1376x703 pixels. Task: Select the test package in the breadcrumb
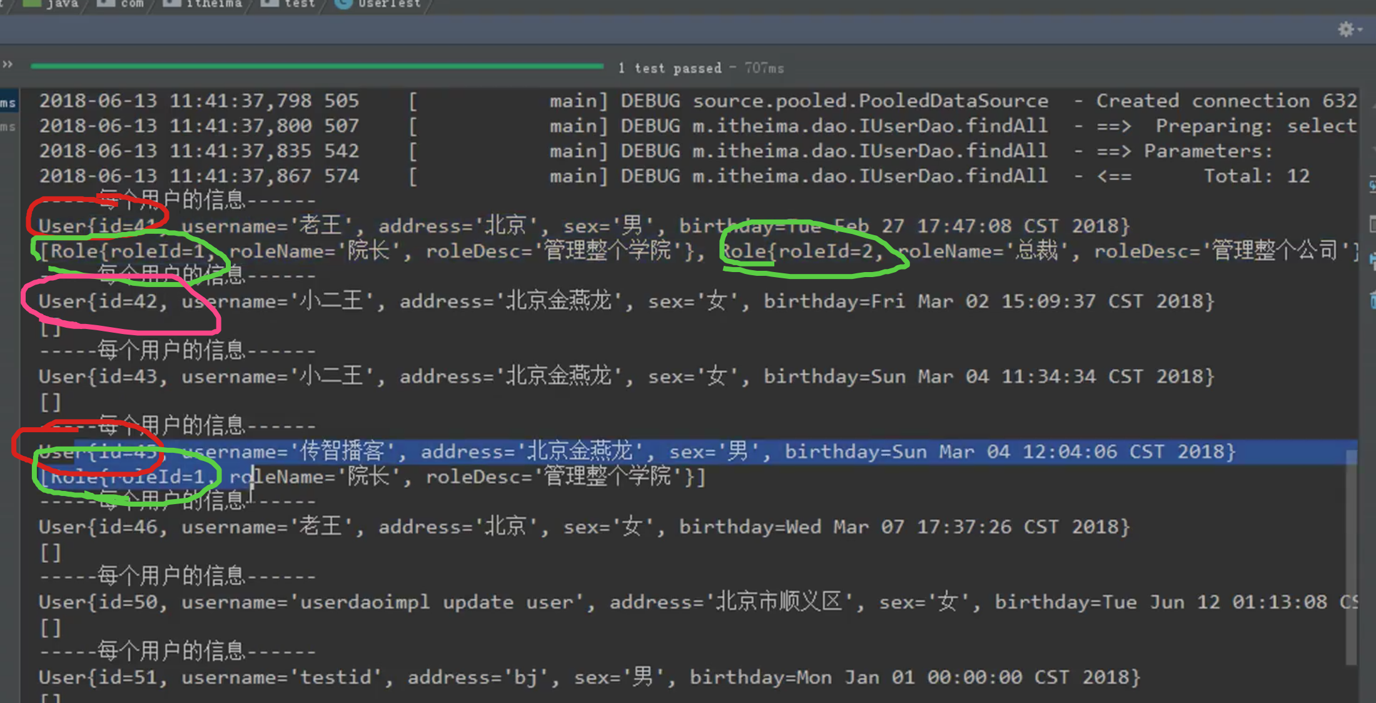click(x=299, y=4)
